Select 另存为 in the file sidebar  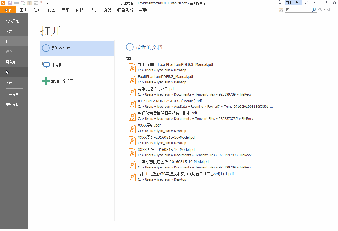point(14,62)
